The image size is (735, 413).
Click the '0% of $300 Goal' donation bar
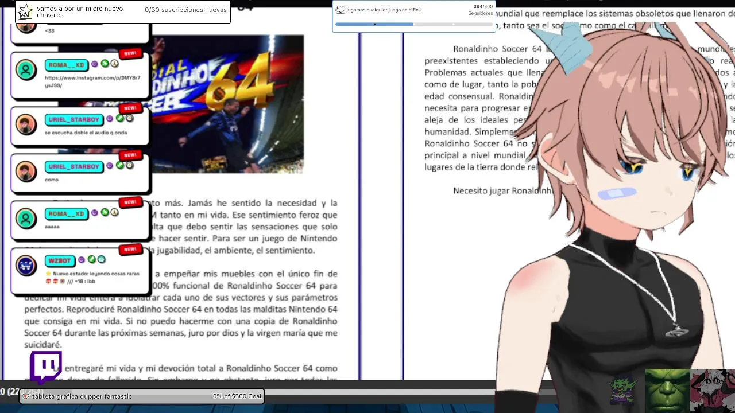pos(141,396)
